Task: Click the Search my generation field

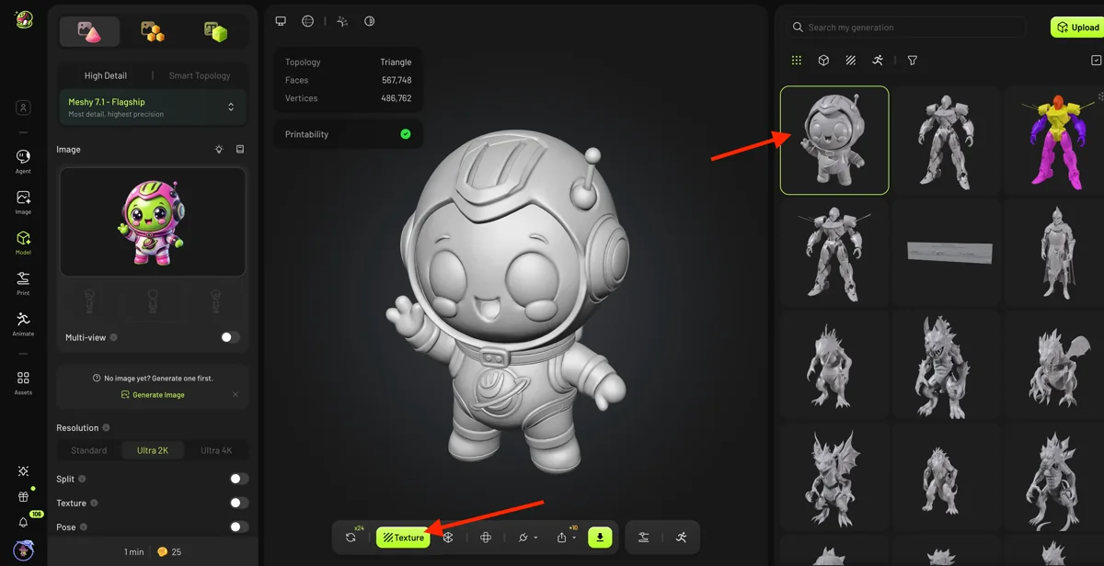Action: tap(906, 28)
